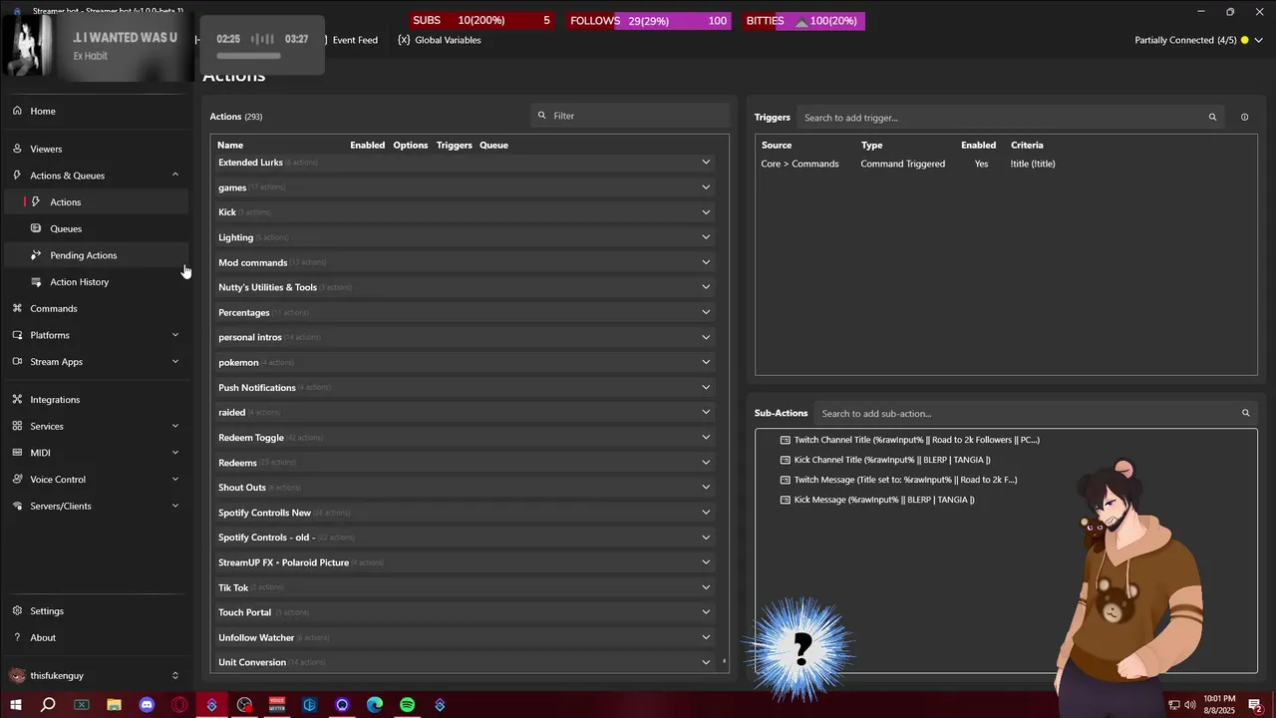Expand the Stream Apps sidebar group
This screenshot has height=718, width=1276.
pos(175,362)
